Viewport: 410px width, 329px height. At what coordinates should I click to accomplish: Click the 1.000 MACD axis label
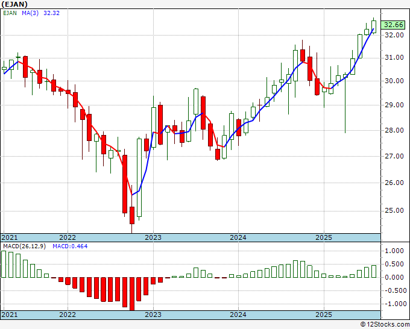(394, 251)
